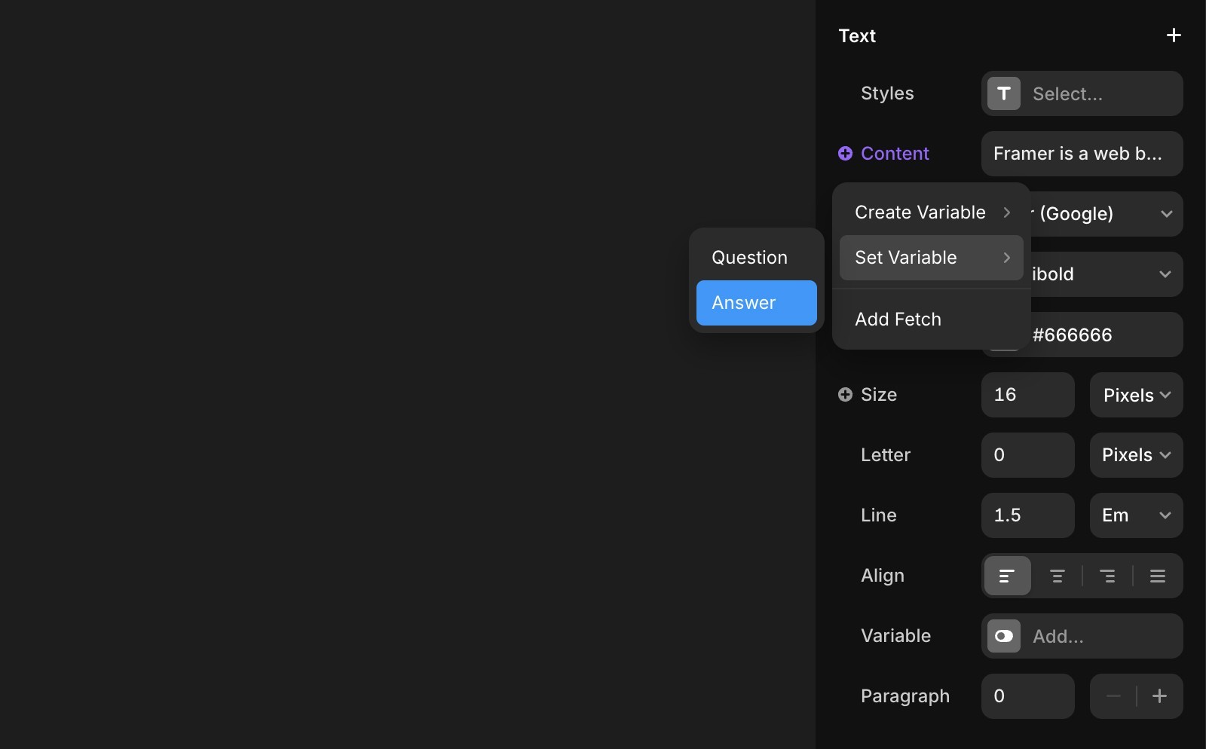Image resolution: width=1206 pixels, height=749 pixels.
Task: Increase paragraph spacing with plus button
Action: (1160, 696)
